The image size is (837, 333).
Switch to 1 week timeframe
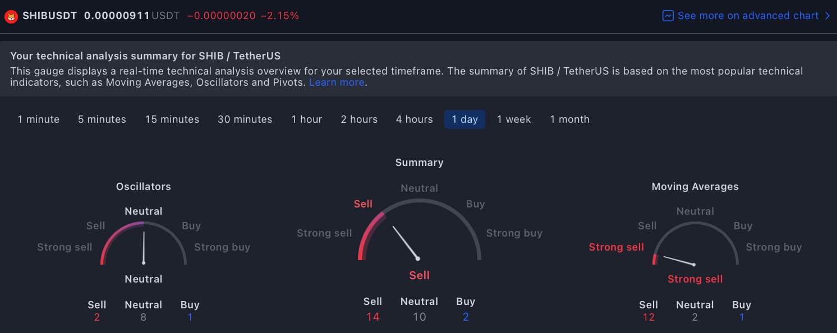(x=514, y=119)
